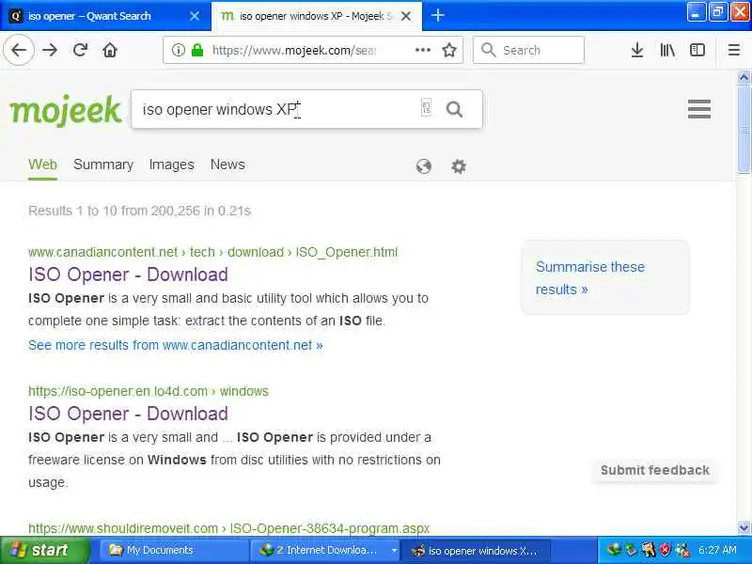
Task: Open the Firefox home page
Action: (110, 50)
